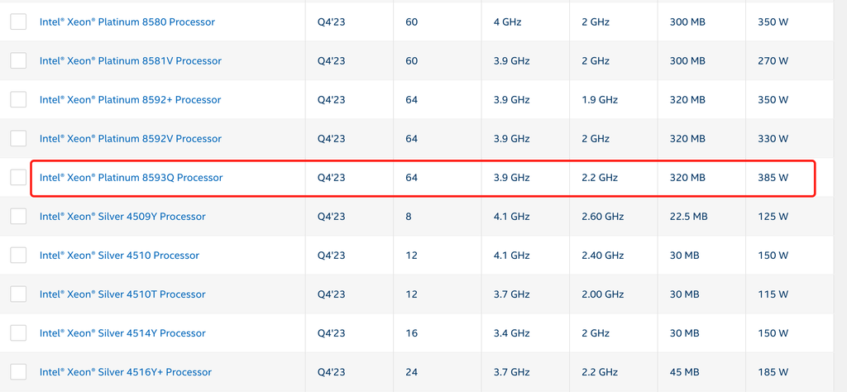Toggle the Platinum 8593Q row checkbox
847x392 pixels.
(18, 178)
